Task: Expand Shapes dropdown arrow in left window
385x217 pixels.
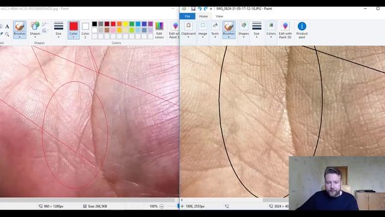Action: [35, 37]
